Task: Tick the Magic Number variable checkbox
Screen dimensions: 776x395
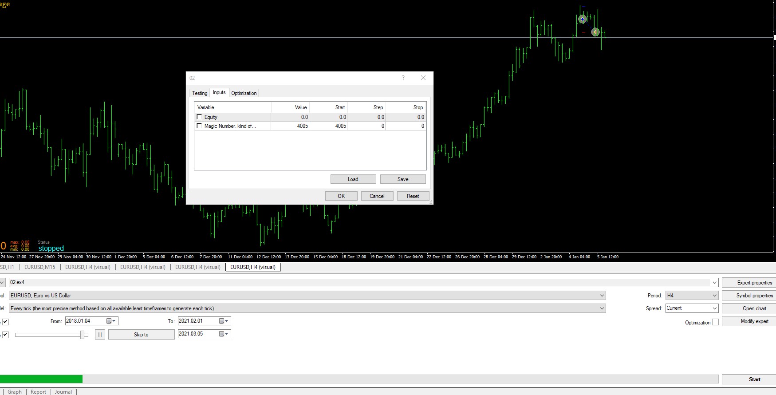Action: pyautogui.click(x=199, y=126)
